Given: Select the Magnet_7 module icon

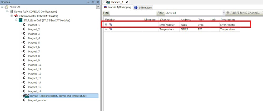Looking at the screenshot, I should pyautogui.click(x=24, y=52).
